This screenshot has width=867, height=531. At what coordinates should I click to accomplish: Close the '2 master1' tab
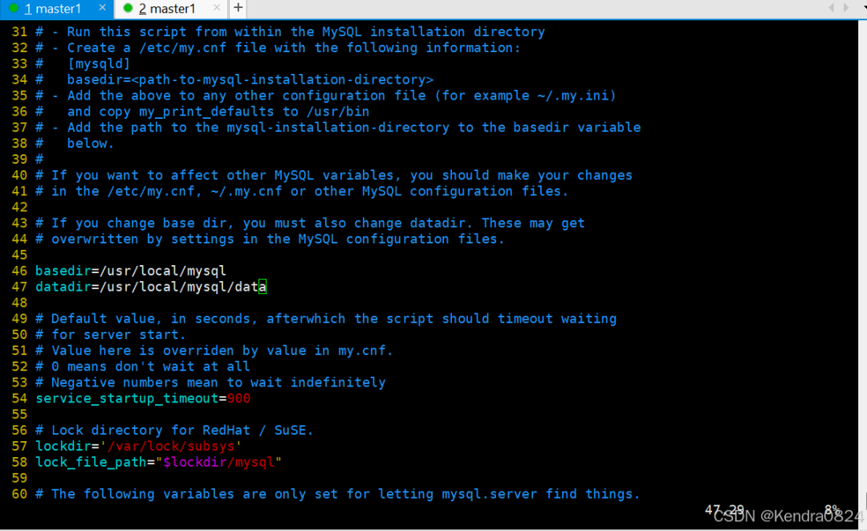[x=217, y=8]
